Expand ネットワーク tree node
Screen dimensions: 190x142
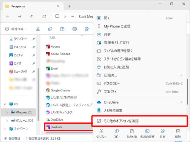click(5, 129)
